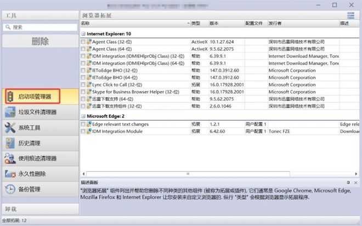Viewport: 362px width, 226px height.
Task: Click the horizontal scrollbar right arrow
Action: click(x=356, y=174)
